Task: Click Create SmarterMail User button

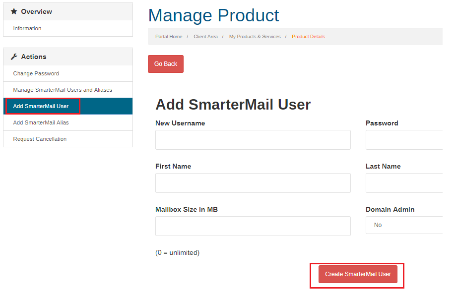Action: 358,274
